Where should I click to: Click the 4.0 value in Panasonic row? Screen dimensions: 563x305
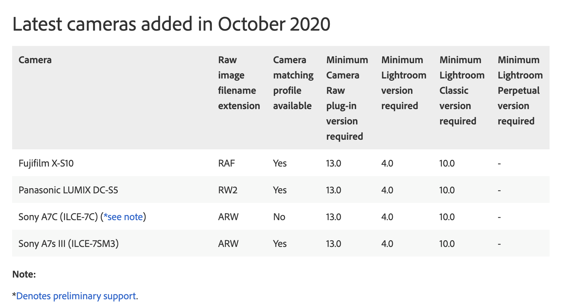387,190
